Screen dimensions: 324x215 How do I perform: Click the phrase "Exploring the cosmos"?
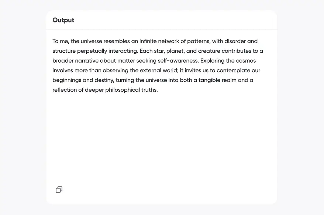point(228,61)
